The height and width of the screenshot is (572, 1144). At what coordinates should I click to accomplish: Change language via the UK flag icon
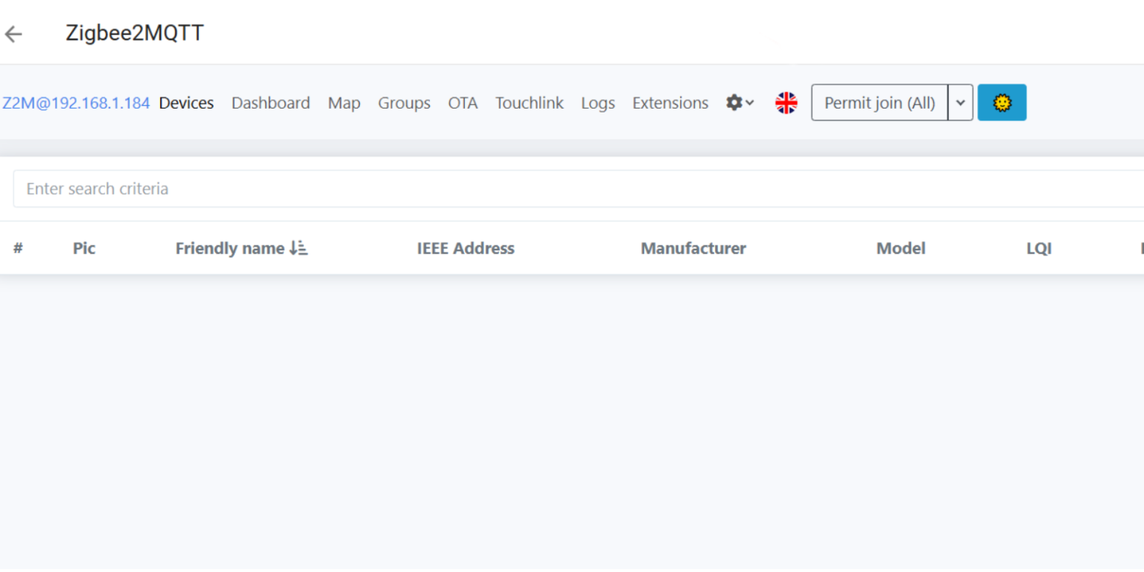coord(786,103)
